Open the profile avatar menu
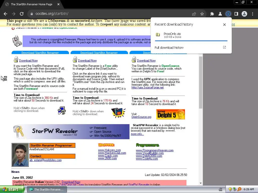Image resolution: width=258 pixels, height=193 pixels. coord(244,14)
